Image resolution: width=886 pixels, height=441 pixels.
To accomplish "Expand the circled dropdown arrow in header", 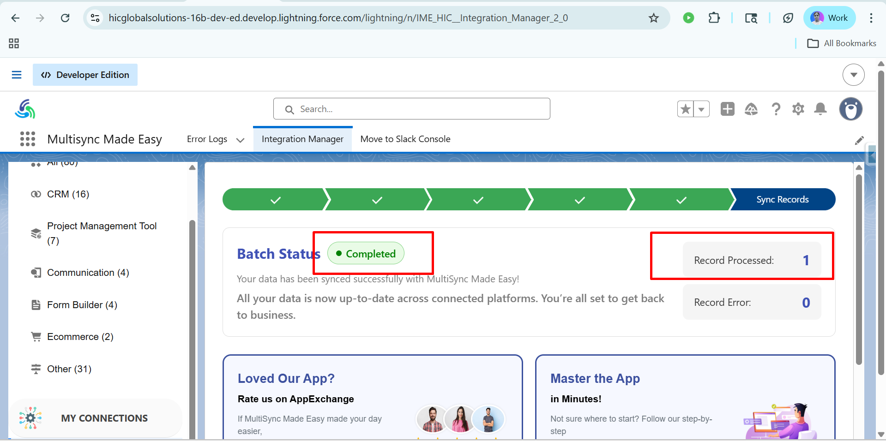I will click(x=854, y=75).
